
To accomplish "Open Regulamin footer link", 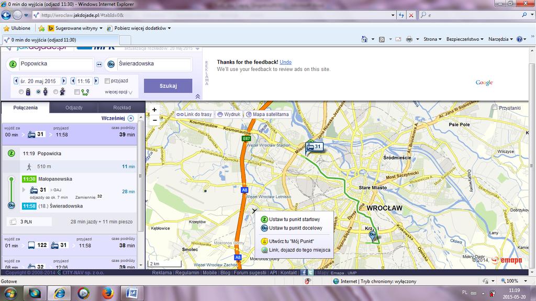I will pos(187,273).
